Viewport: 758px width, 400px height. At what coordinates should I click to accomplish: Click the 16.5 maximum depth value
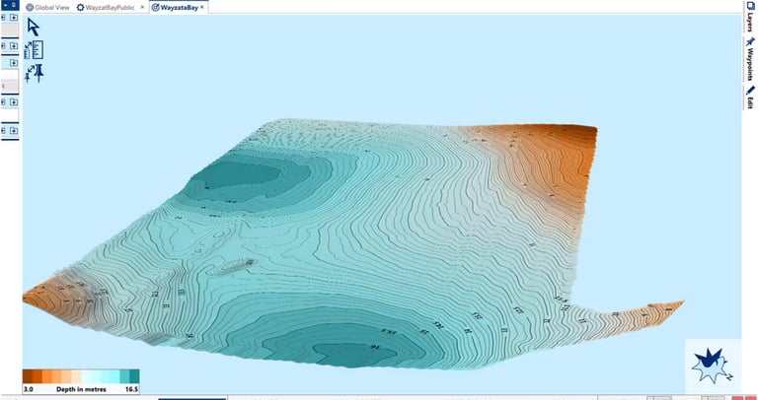(131, 389)
